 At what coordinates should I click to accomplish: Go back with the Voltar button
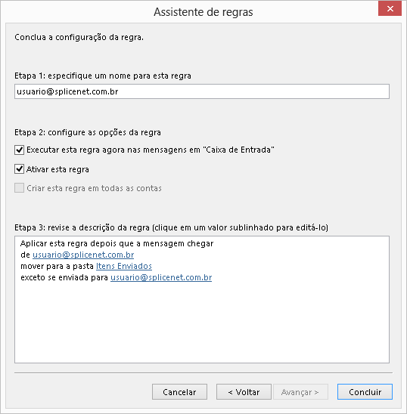(244, 392)
